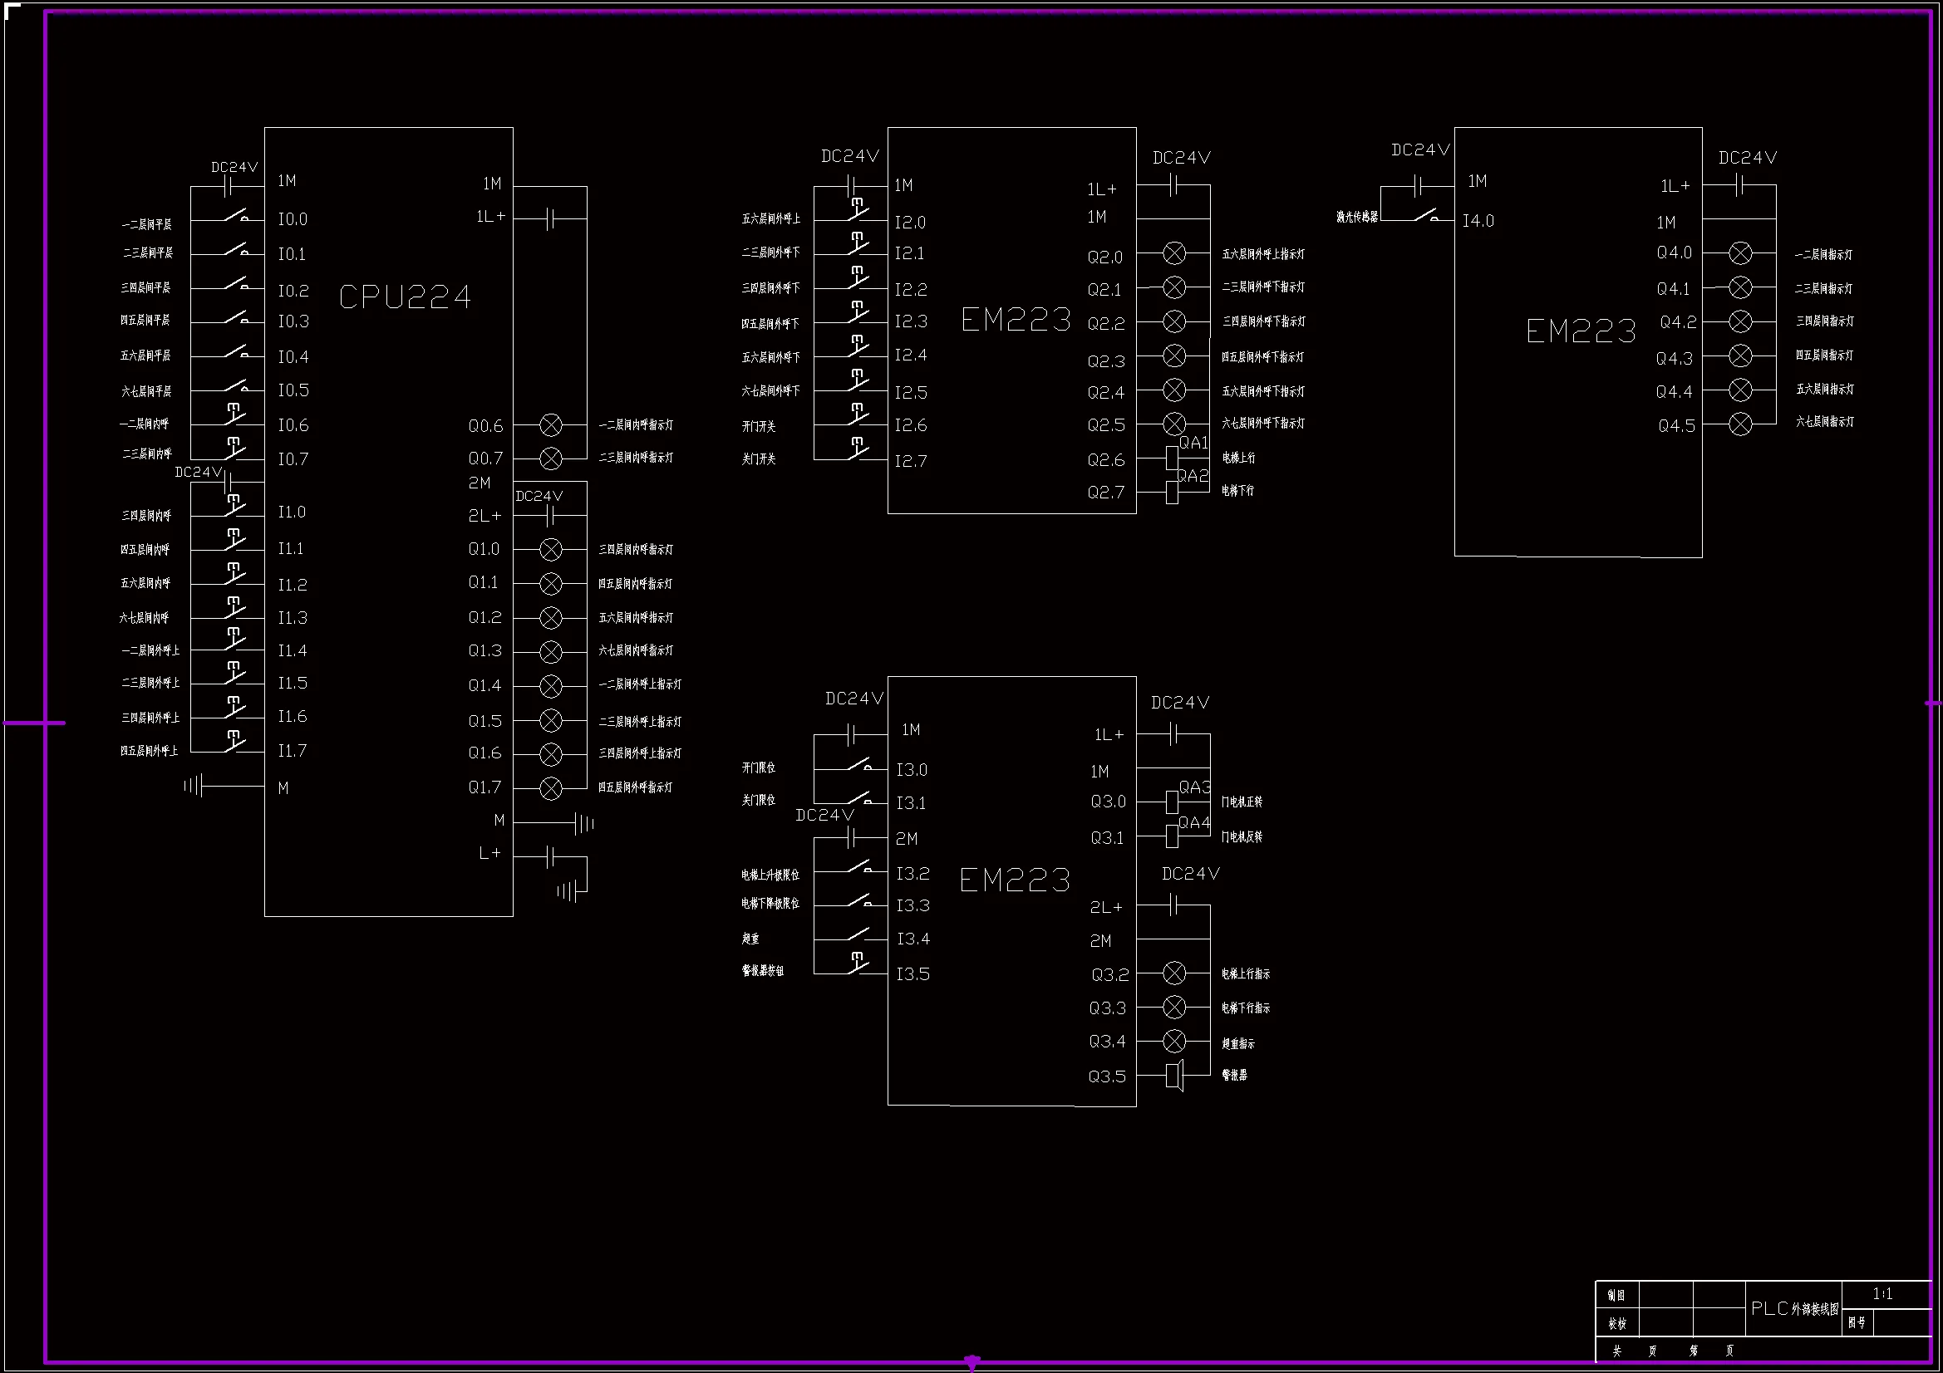
Task: Select the I2.7 input terminal label
Action: (911, 461)
